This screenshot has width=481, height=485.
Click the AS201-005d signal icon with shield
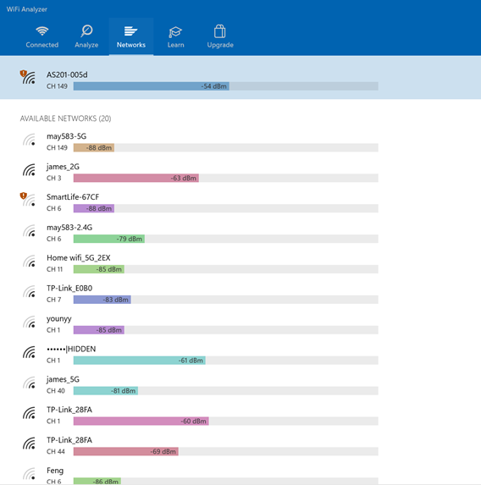click(28, 77)
